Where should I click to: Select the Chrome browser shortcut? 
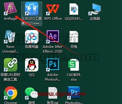11,93
